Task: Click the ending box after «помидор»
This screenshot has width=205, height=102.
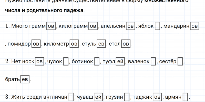Action: [x=36, y=44]
